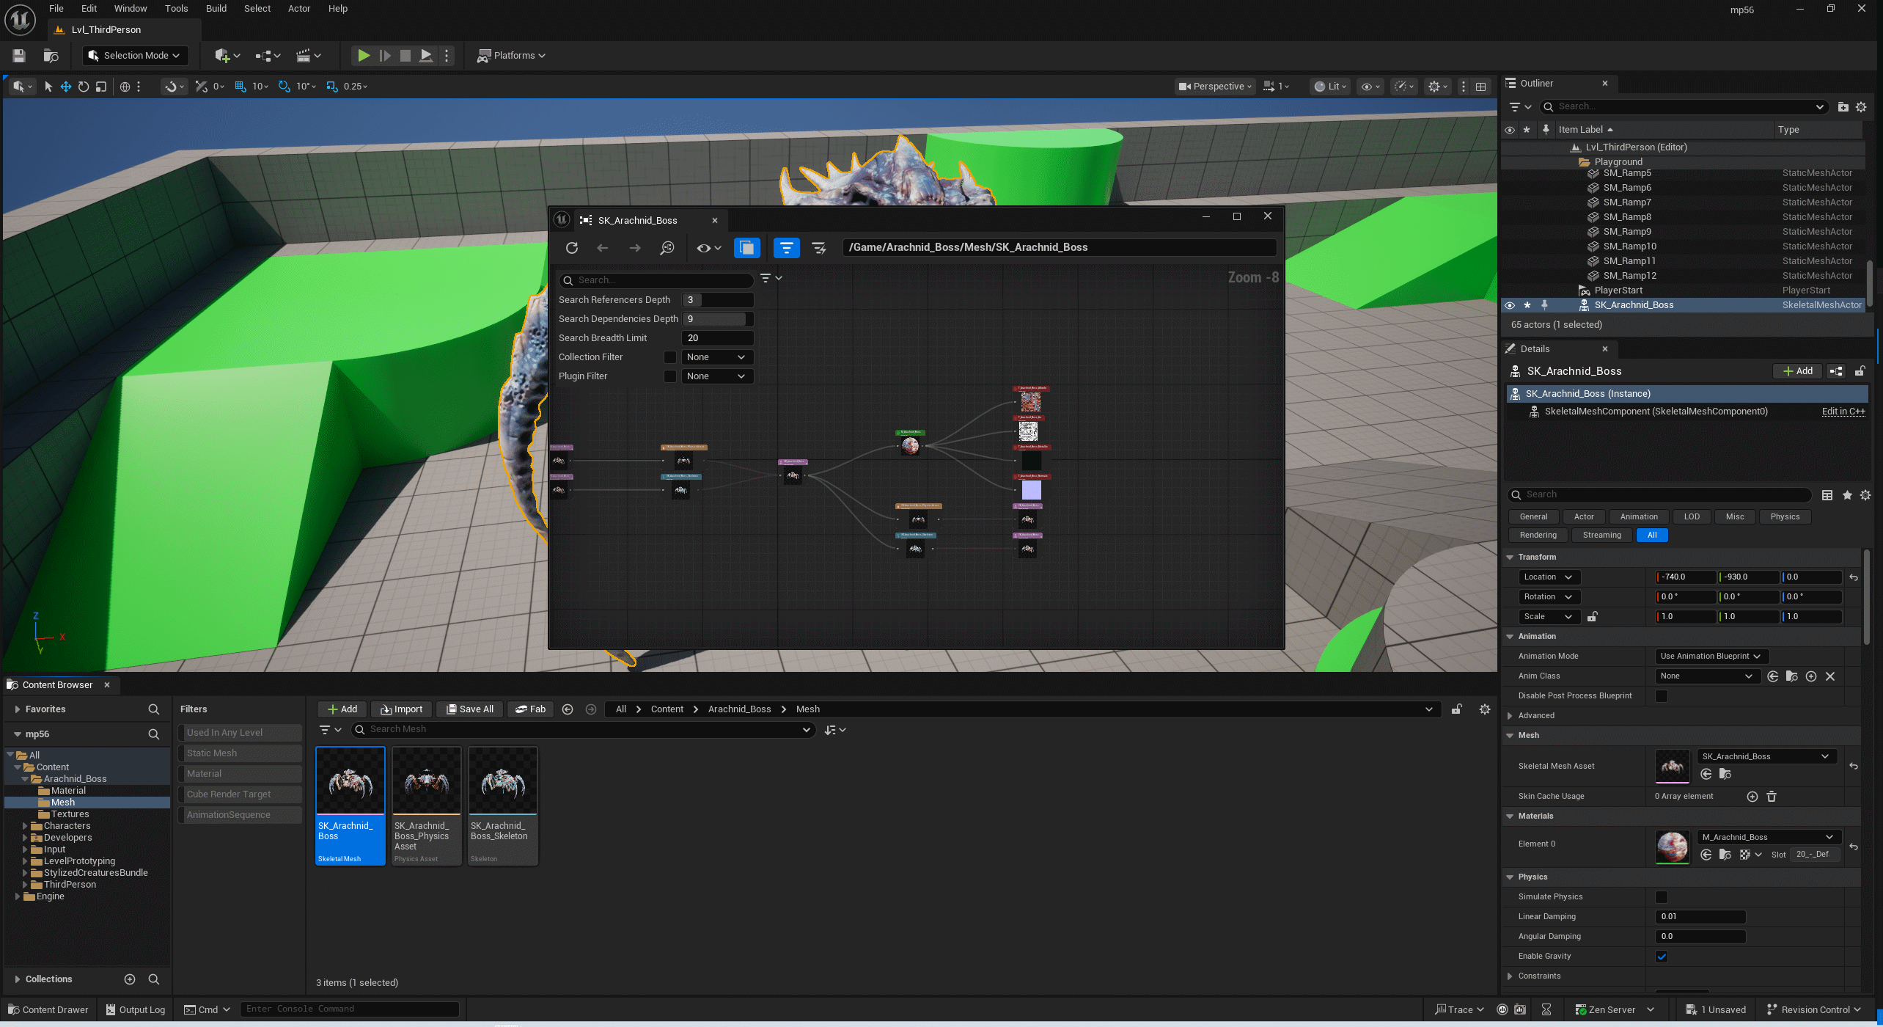Viewport: 1883px width, 1027px height.
Task: Open the Build menu
Action: [216, 9]
